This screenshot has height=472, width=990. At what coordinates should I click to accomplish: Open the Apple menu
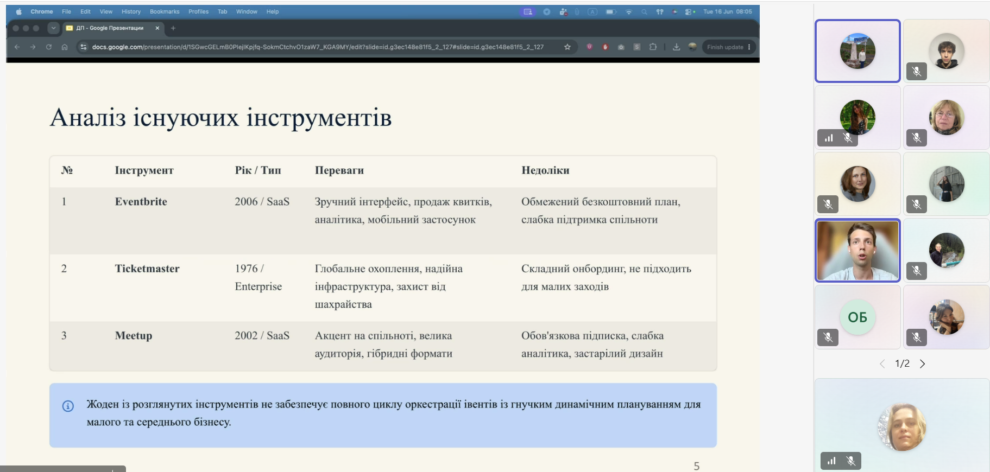coord(19,11)
